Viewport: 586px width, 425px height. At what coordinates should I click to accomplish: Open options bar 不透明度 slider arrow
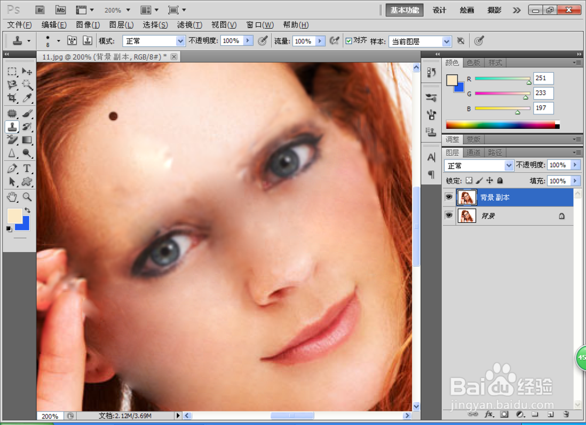(x=248, y=40)
